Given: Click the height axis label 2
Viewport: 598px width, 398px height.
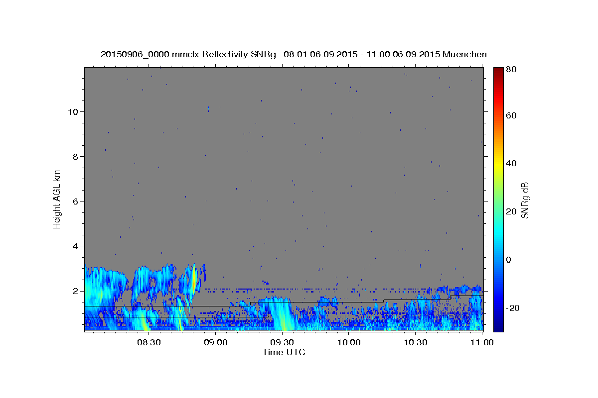Looking at the screenshot, I should click(x=76, y=291).
